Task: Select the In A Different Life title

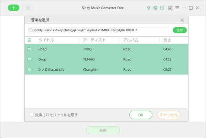Action: click(51, 70)
